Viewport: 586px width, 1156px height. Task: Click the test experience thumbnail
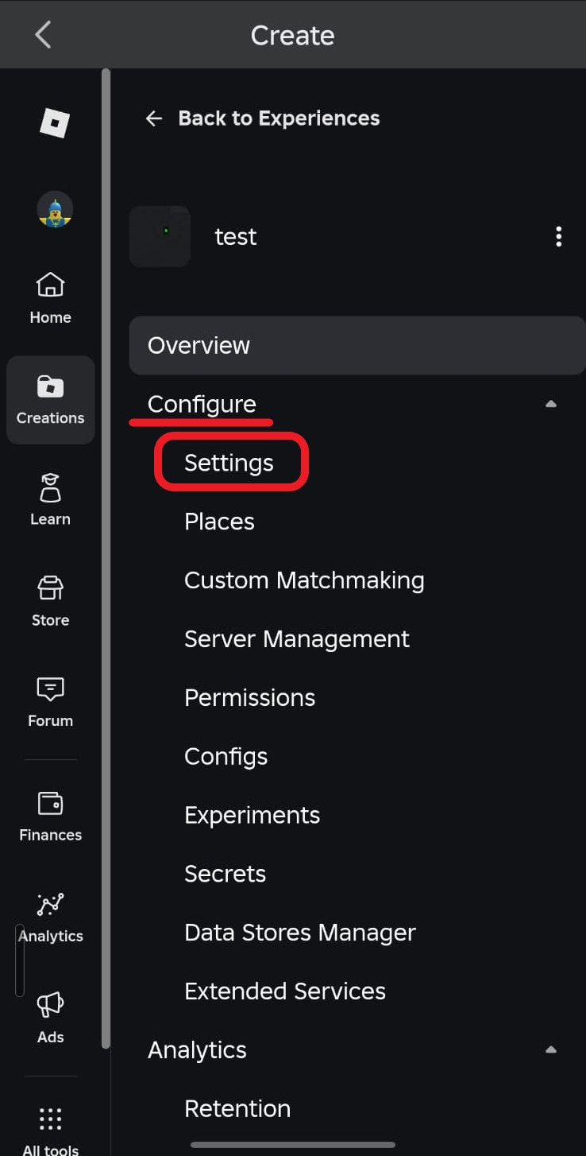click(160, 236)
